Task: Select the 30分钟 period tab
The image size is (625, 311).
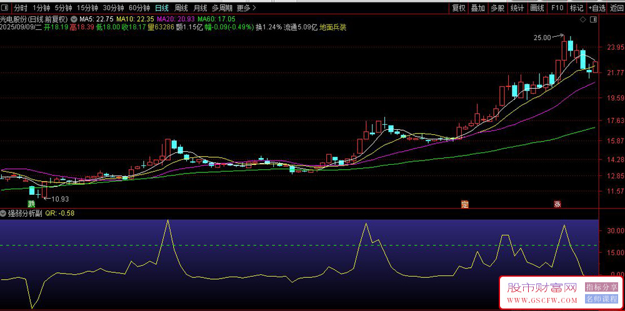Action: click(113, 7)
